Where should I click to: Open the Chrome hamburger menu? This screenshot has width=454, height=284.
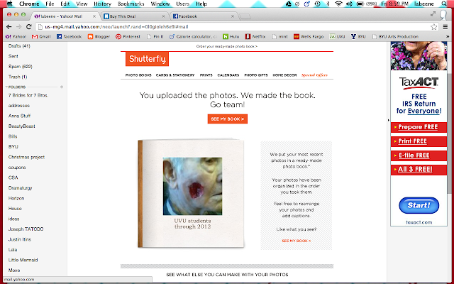point(445,27)
